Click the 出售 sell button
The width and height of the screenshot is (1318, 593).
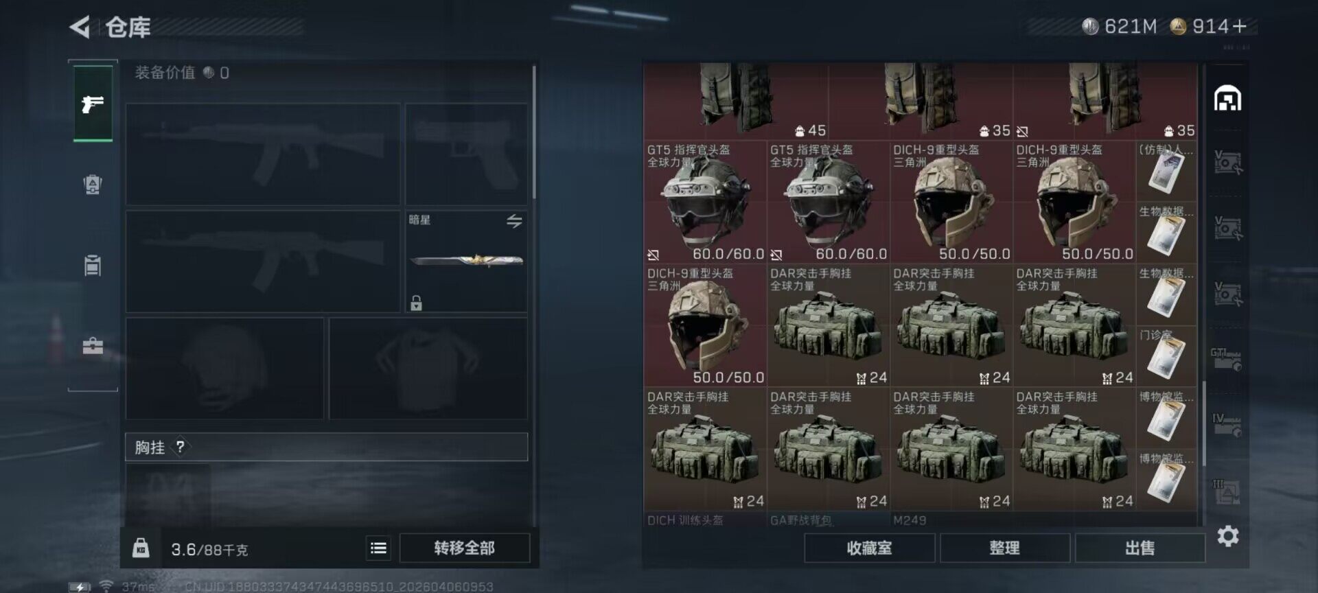(x=1140, y=548)
